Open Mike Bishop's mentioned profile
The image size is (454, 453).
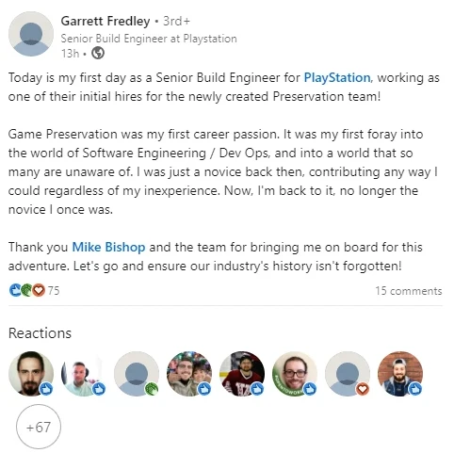[108, 247]
